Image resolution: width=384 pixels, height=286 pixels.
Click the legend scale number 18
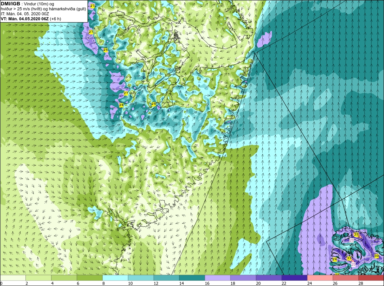[x=233, y=283]
